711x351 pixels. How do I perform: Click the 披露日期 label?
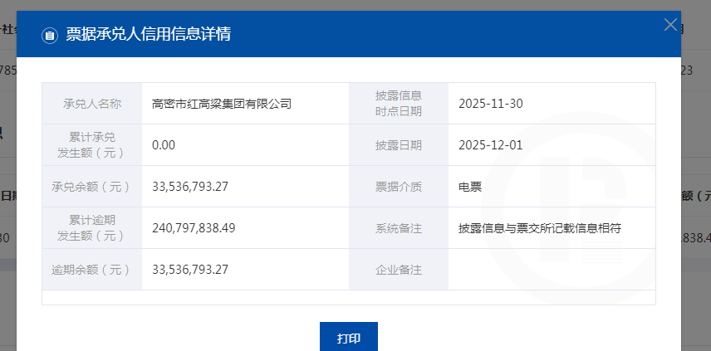(x=399, y=145)
